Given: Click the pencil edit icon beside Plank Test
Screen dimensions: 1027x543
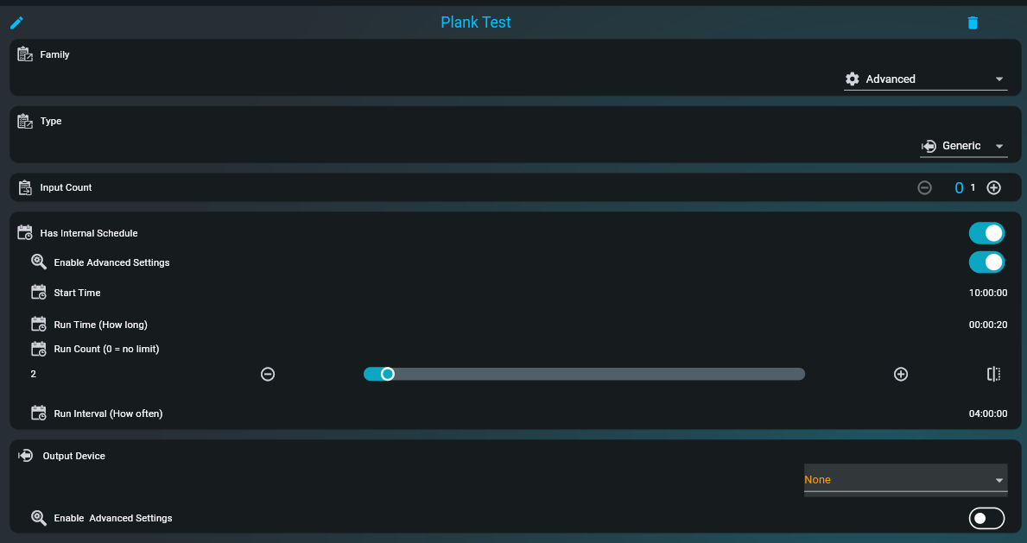Looking at the screenshot, I should point(17,23).
